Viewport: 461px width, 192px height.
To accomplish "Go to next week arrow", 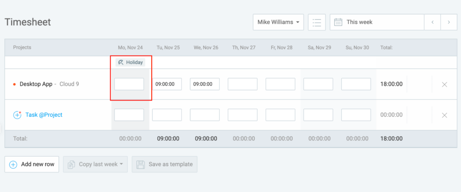I will pos(448,22).
